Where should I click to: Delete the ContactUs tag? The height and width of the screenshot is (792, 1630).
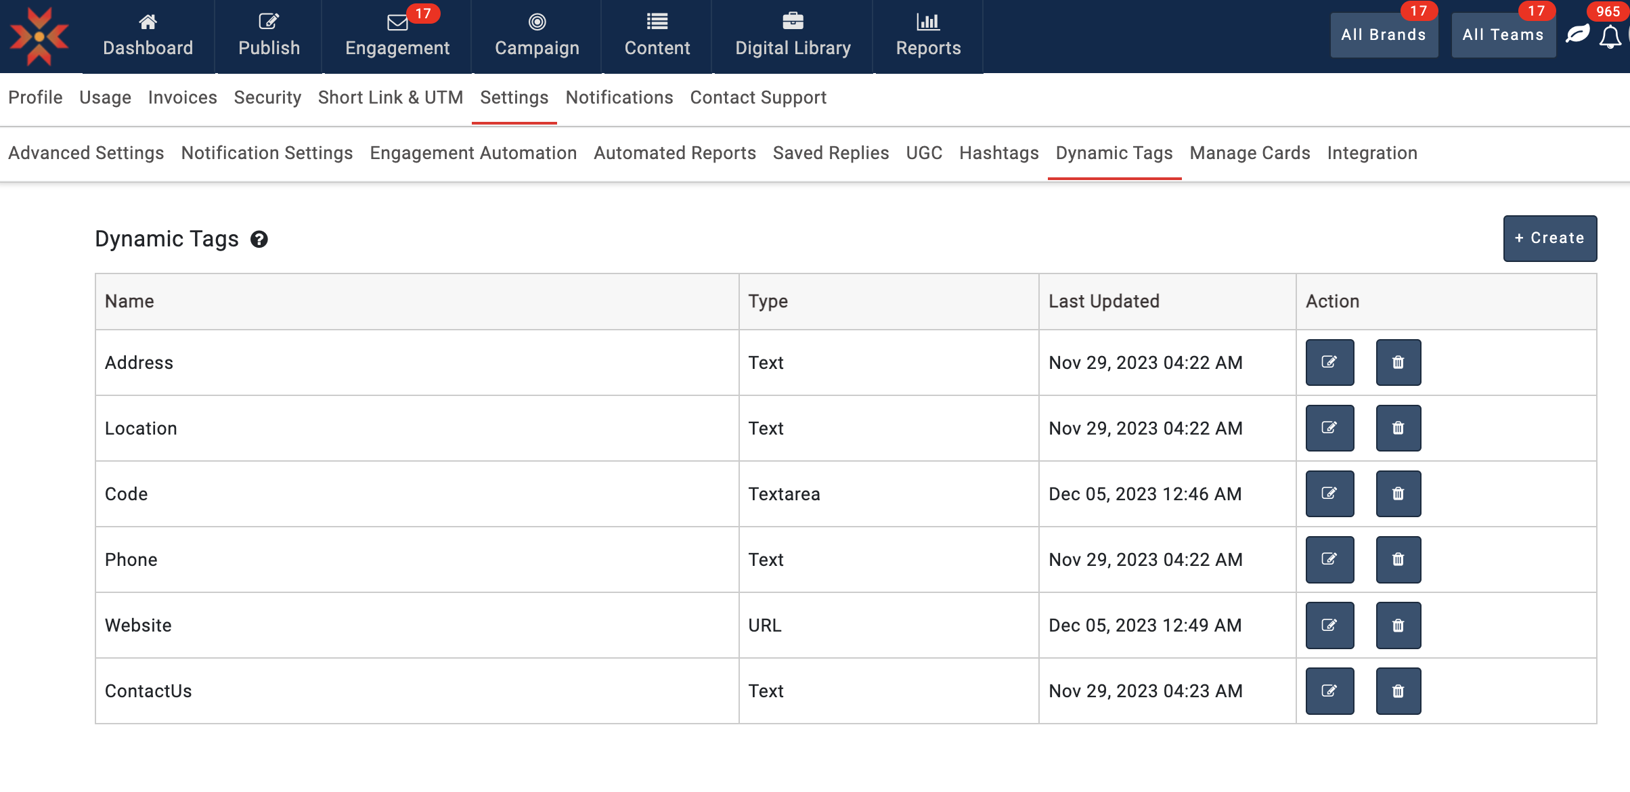[x=1398, y=690]
